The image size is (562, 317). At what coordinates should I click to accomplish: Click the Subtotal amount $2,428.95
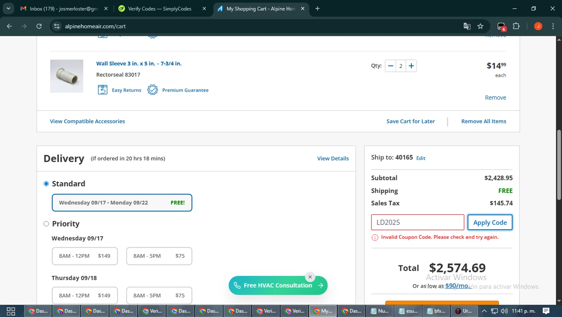498,178
